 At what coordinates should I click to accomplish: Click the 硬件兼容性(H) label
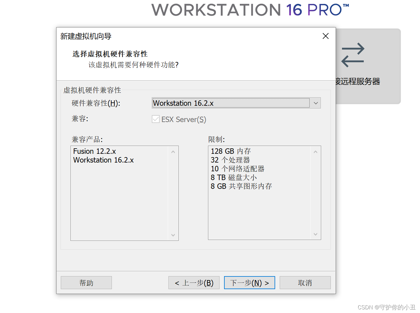click(x=96, y=103)
